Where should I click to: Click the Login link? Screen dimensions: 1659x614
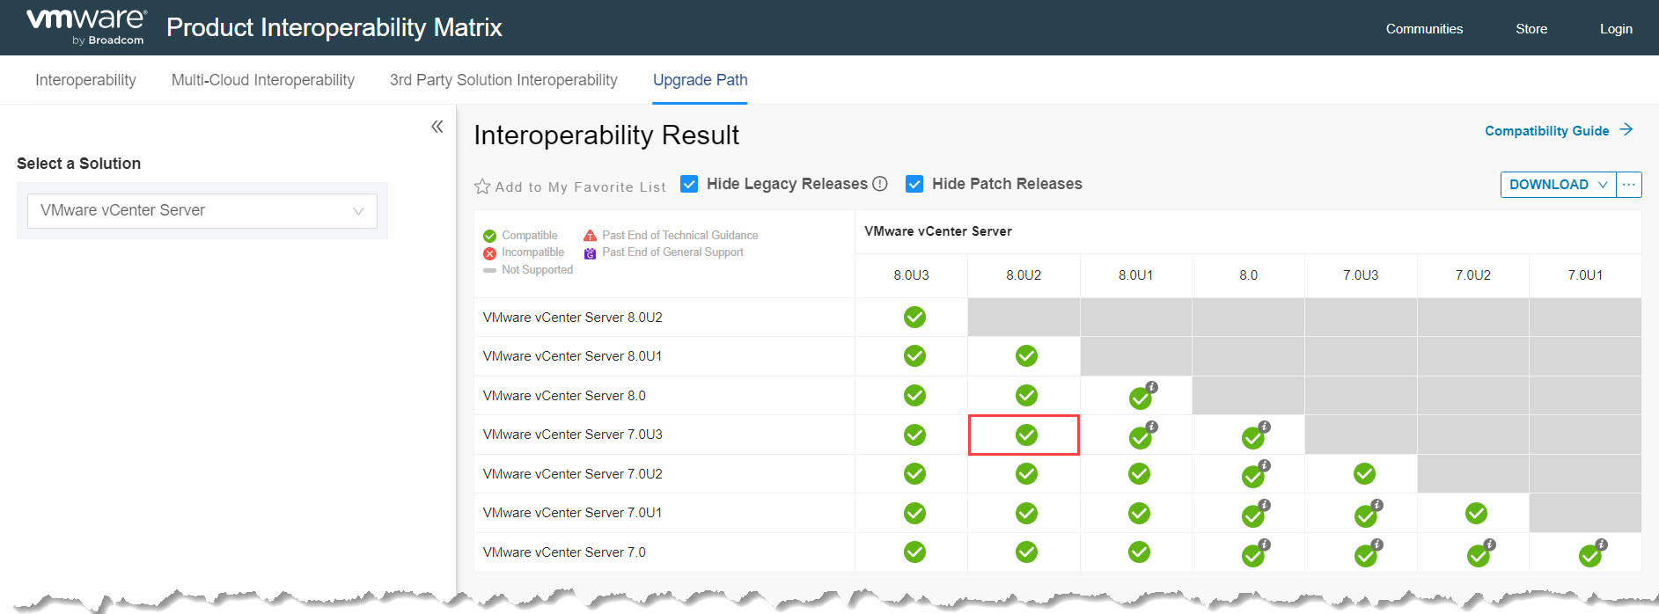pos(1616,29)
